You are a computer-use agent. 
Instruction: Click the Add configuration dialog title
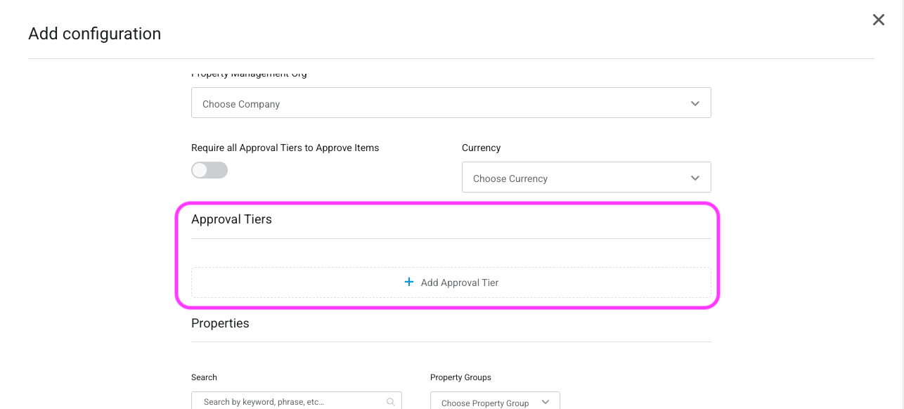tap(94, 34)
